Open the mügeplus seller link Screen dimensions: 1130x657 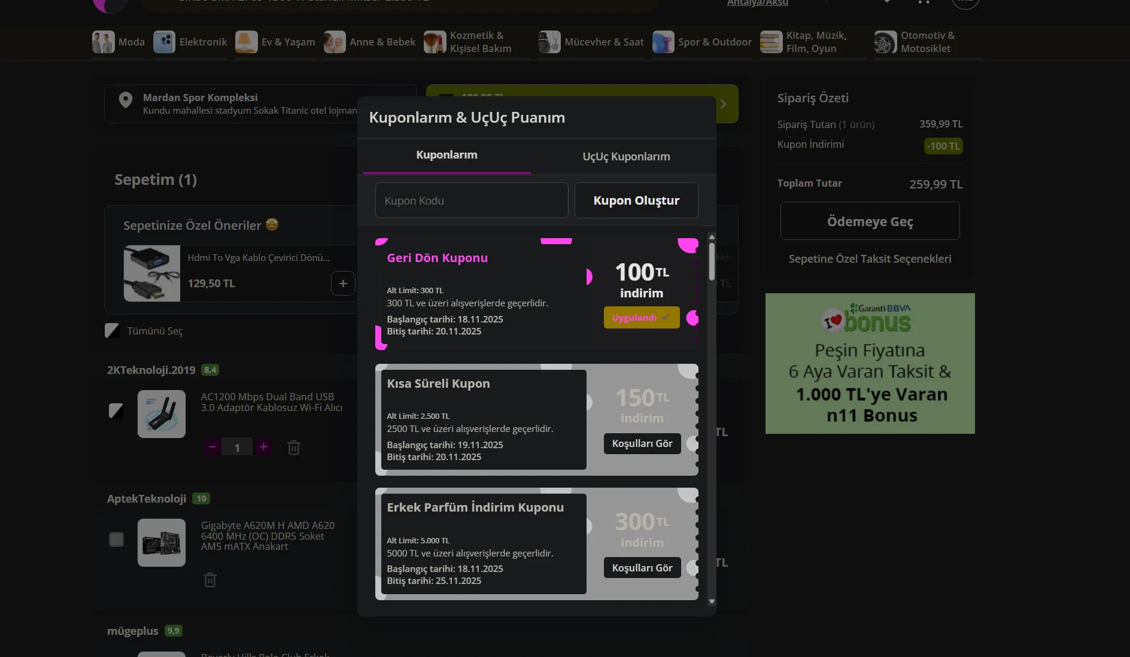pos(133,631)
